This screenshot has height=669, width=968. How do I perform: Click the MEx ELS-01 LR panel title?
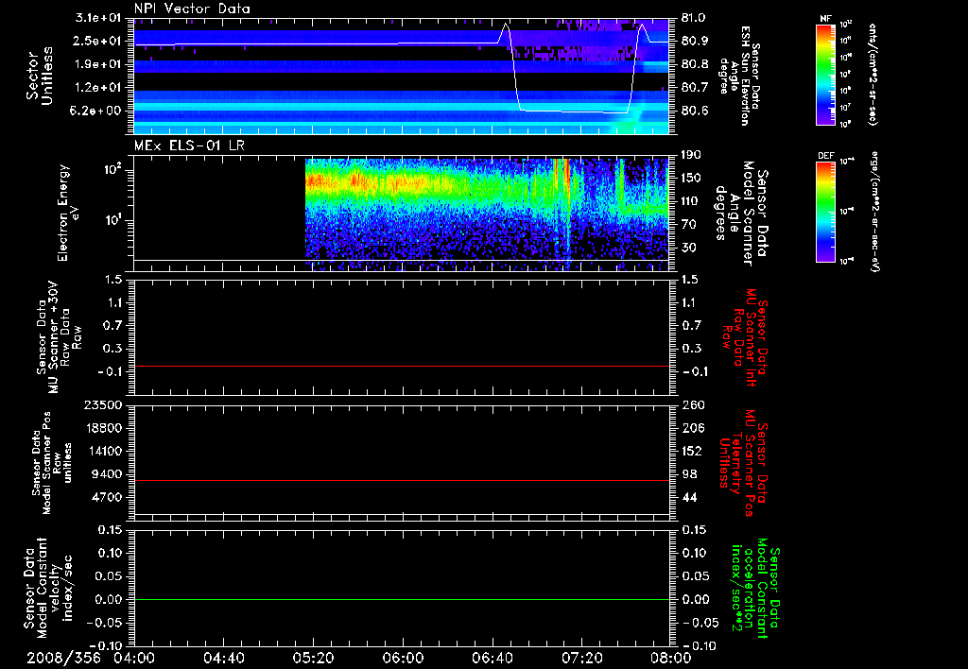point(189,146)
